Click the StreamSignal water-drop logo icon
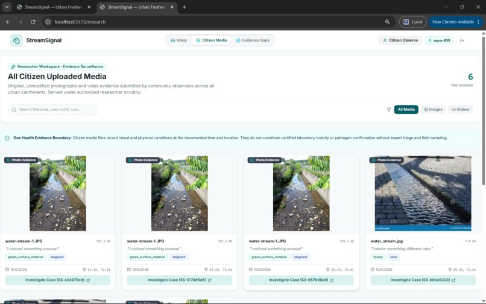Viewport: 486px width, 304px height. click(x=16, y=40)
